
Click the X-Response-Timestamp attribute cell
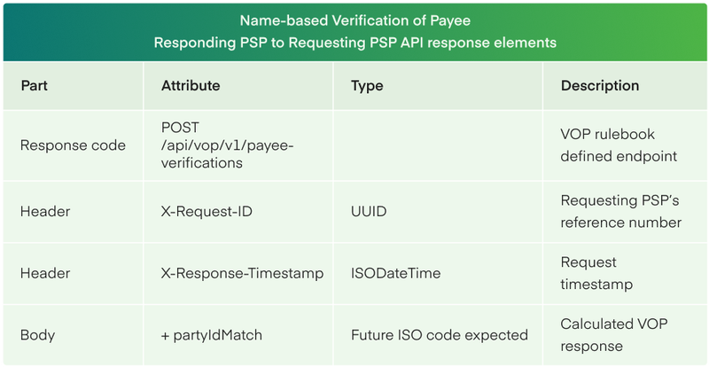(238, 274)
